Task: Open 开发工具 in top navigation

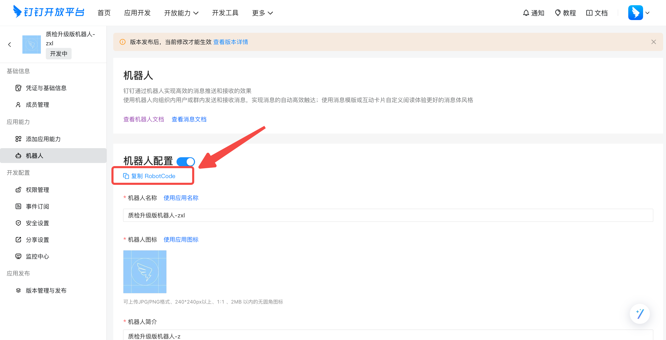Action: pos(225,13)
